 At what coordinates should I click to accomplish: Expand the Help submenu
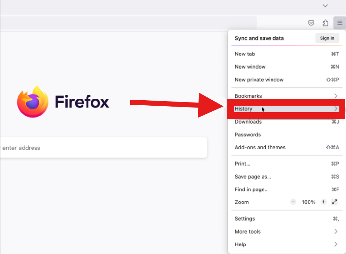(287, 244)
